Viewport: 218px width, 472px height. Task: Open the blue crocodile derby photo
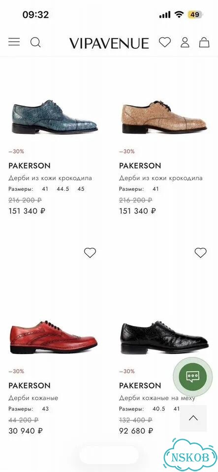pos(55,117)
